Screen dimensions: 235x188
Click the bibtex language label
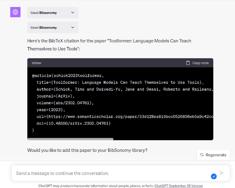click(37, 63)
